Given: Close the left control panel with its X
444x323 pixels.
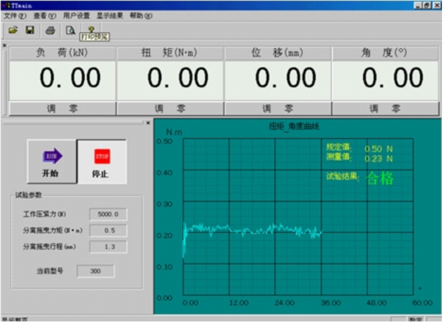Looking at the screenshot, I should 148,123.
